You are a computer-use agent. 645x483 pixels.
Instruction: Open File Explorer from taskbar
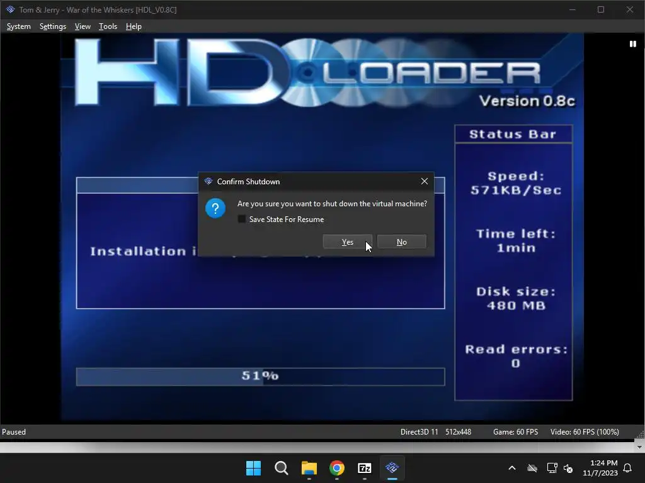pos(309,468)
